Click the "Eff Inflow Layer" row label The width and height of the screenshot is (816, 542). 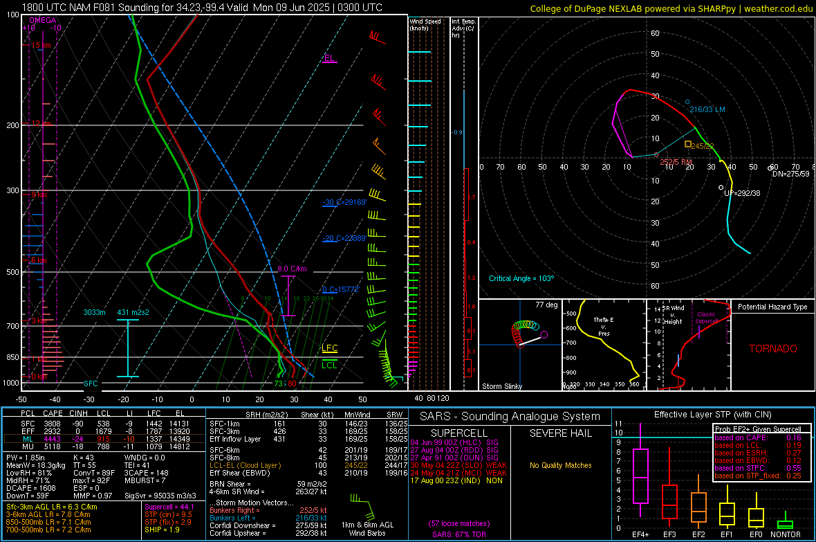click(x=234, y=439)
